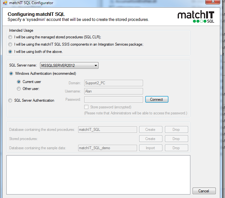225x198 pixels.
Task: Click the matchIT SQL logo
Action: [x=196, y=16]
